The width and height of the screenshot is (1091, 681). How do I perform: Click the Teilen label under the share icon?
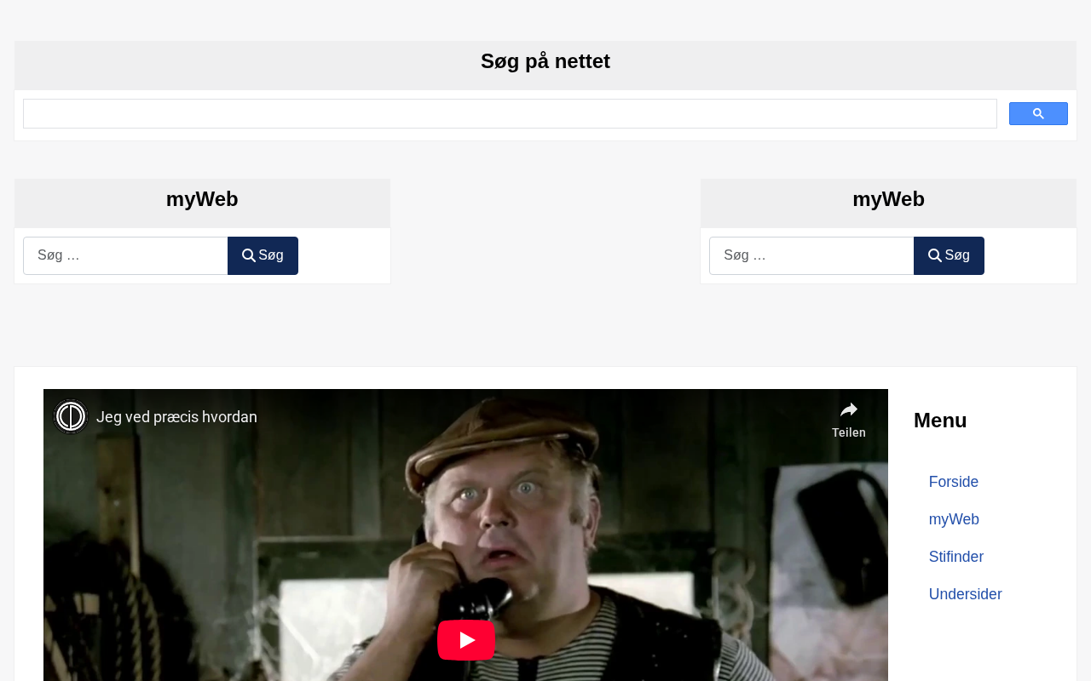point(849,432)
